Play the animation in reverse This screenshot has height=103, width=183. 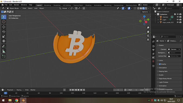point(76,90)
